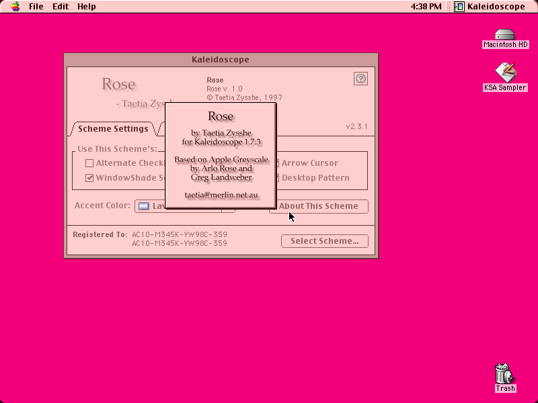538x403 pixels.
Task: Click the About This Scheme button
Action: click(x=319, y=206)
